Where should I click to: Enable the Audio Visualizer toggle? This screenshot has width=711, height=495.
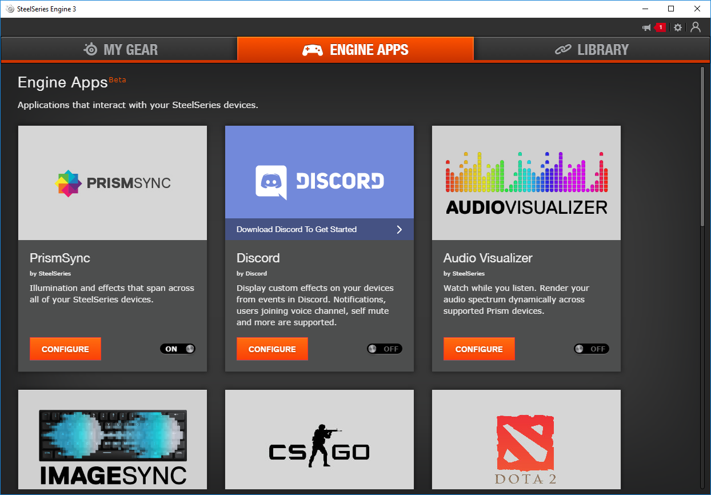point(592,349)
